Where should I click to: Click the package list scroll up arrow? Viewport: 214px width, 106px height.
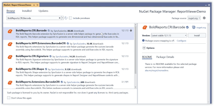pos(135,25)
